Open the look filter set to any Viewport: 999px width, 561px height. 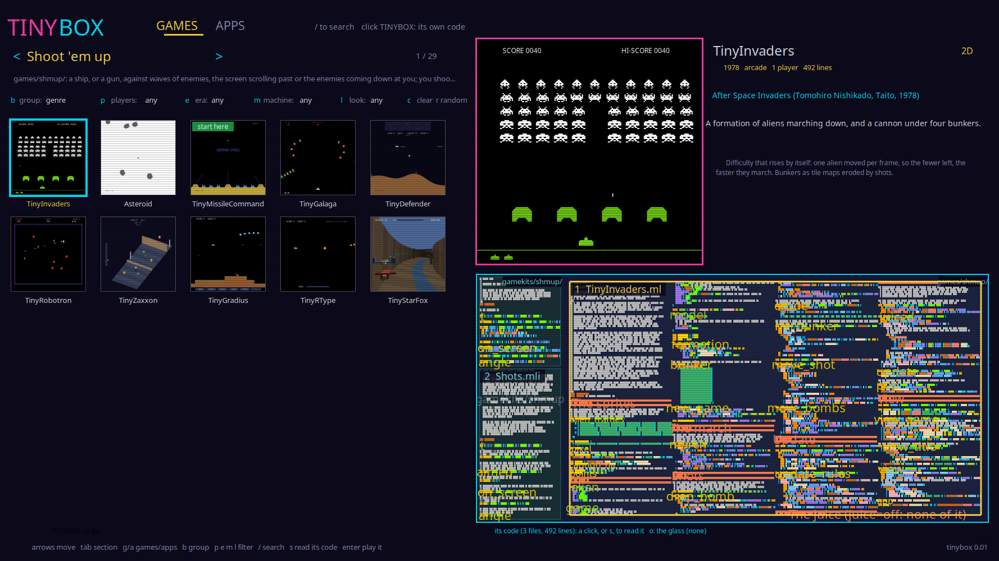click(x=361, y=100)
